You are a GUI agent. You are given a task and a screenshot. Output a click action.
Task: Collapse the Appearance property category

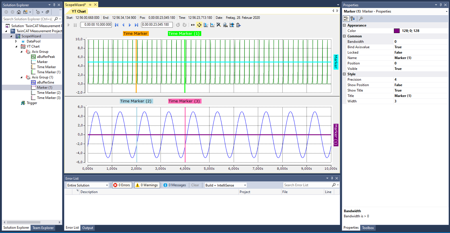tap(344, 25)
